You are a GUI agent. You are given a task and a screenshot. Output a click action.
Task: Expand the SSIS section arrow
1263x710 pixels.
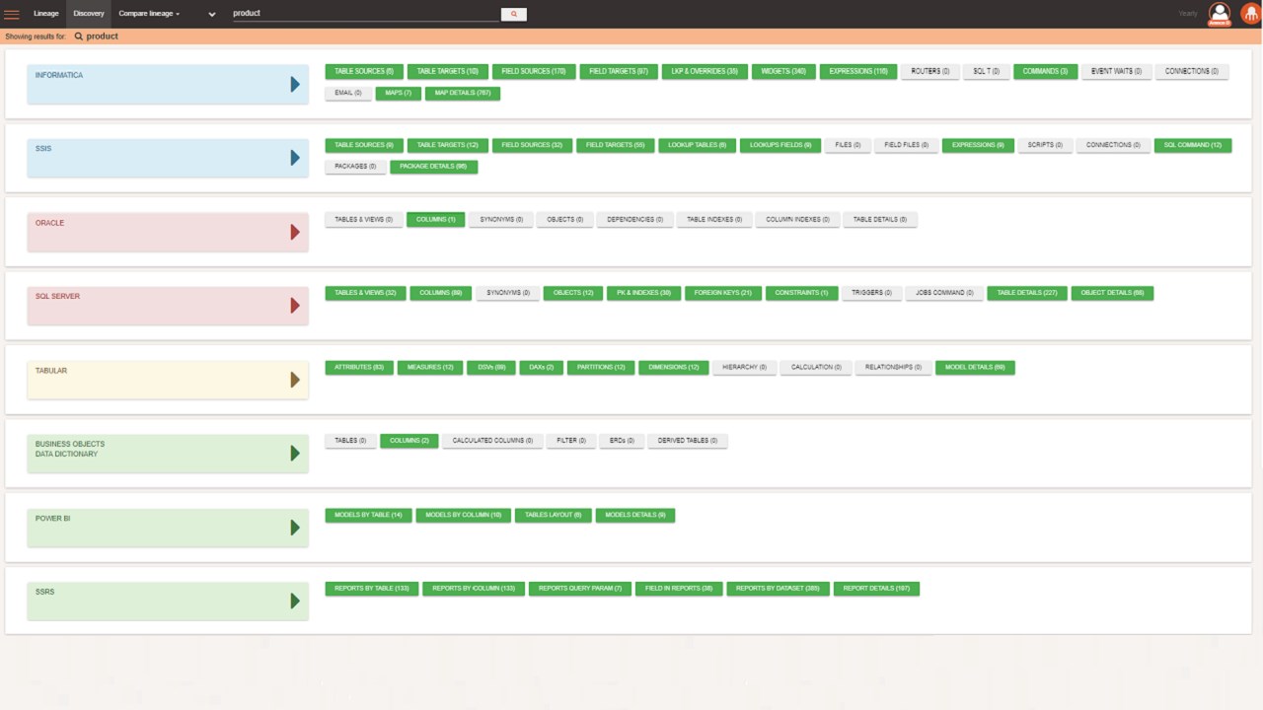coord(295,158)
